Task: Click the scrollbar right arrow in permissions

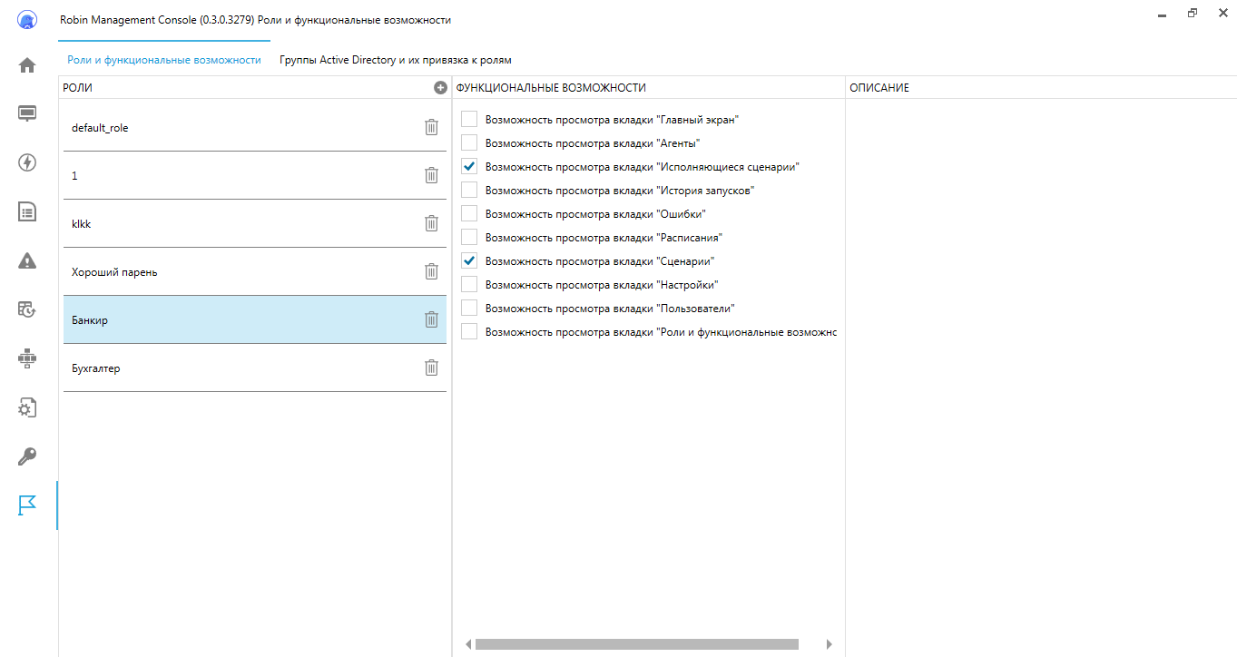Action: 830,644
